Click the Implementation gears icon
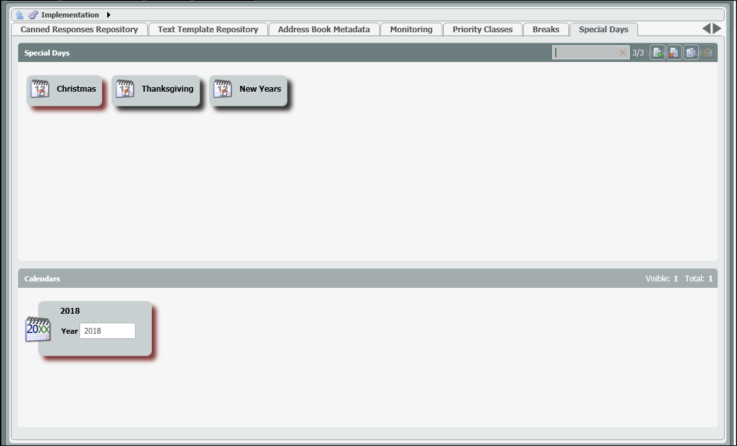 click(33, 15)
